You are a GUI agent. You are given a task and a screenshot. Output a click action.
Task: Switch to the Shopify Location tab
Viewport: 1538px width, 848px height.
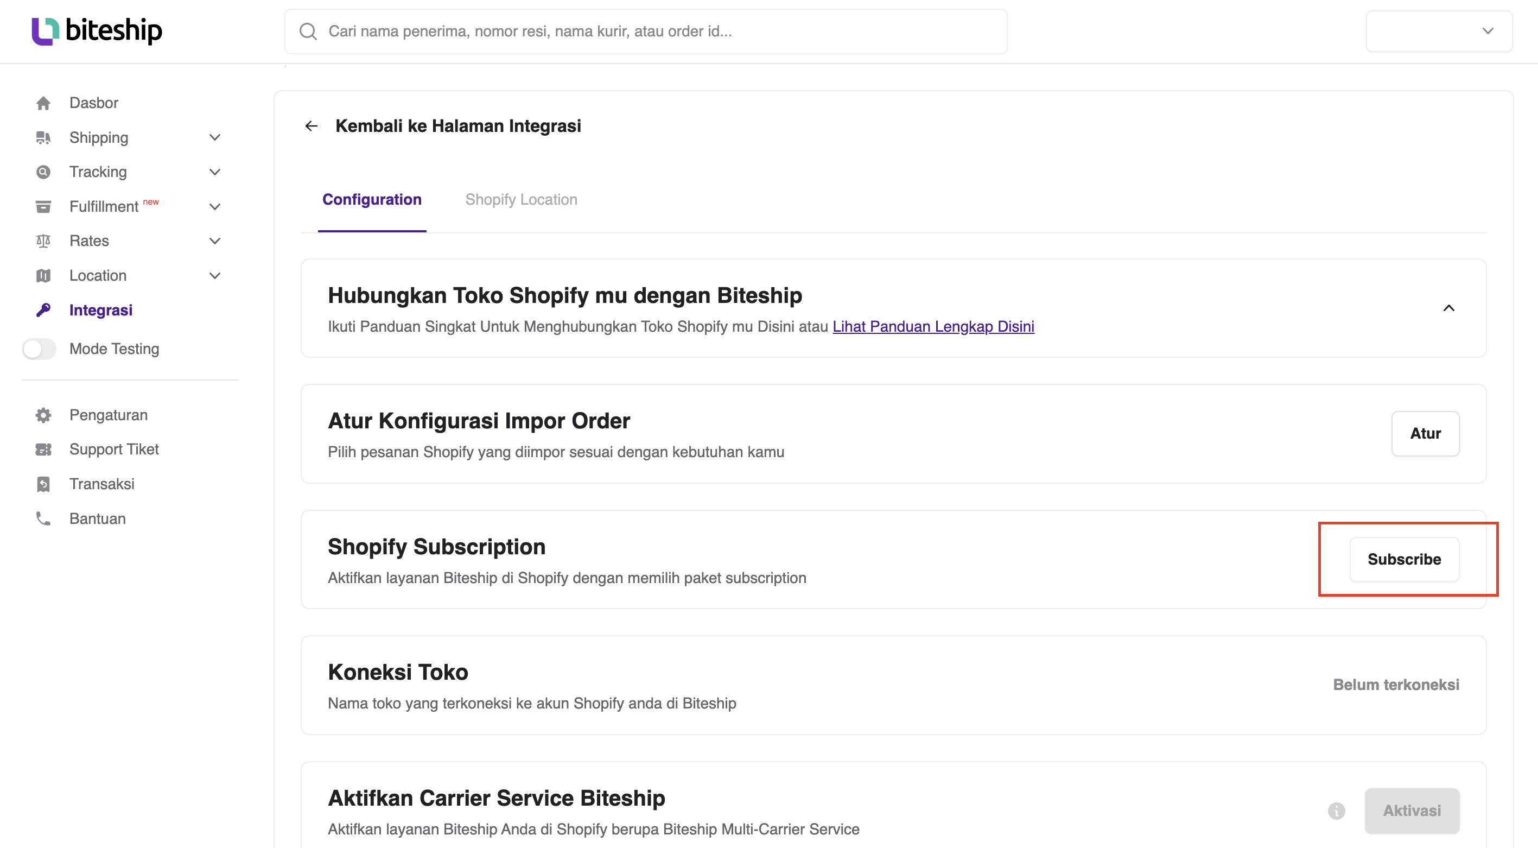[x=521, y=199]
